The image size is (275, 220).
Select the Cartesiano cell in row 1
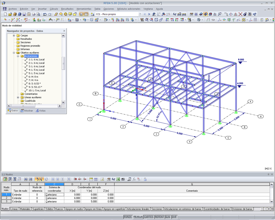(x=54, y=195)
